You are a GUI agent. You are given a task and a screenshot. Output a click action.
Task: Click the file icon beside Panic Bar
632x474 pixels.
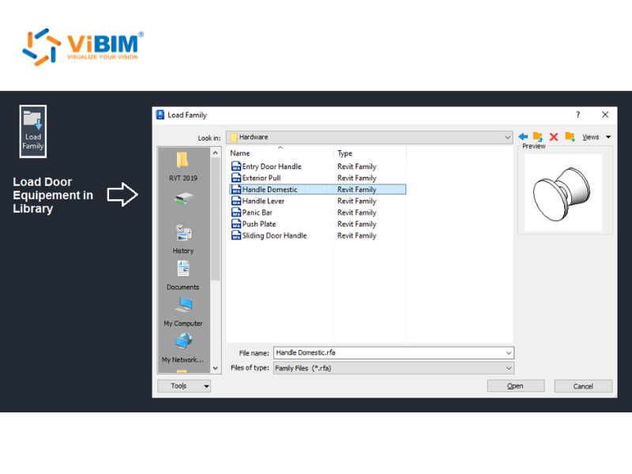click(235, 213)
